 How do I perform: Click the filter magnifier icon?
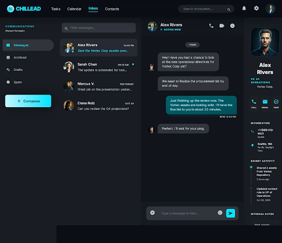tap(66, 29)
